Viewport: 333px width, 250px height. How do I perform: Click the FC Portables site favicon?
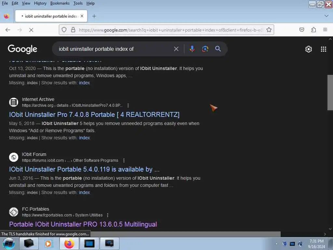(14, 212)
